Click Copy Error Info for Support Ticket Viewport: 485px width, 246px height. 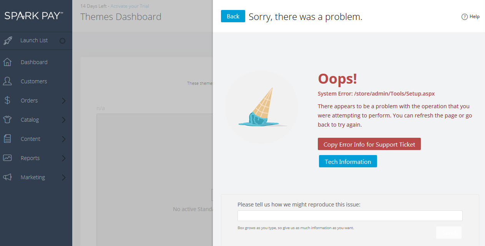369,144
